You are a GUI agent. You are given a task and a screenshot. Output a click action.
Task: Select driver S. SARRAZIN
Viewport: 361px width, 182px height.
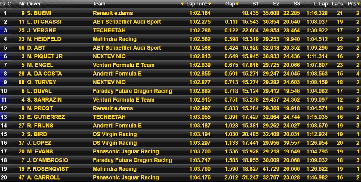44,100
